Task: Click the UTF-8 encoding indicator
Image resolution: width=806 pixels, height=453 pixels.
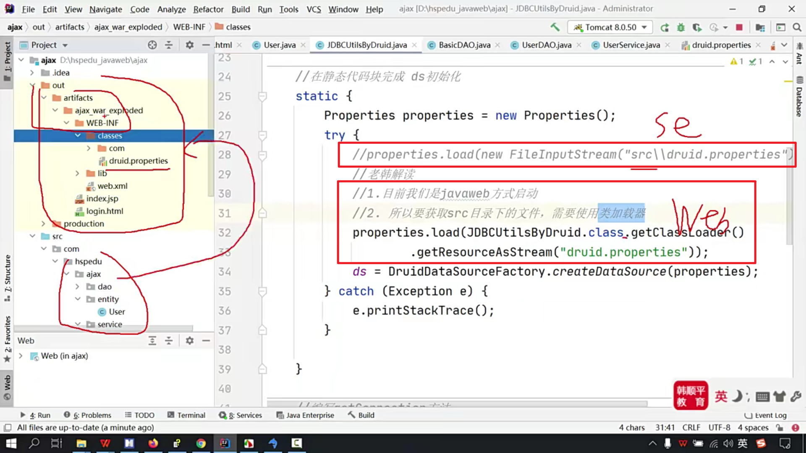Action: point(719,427)
